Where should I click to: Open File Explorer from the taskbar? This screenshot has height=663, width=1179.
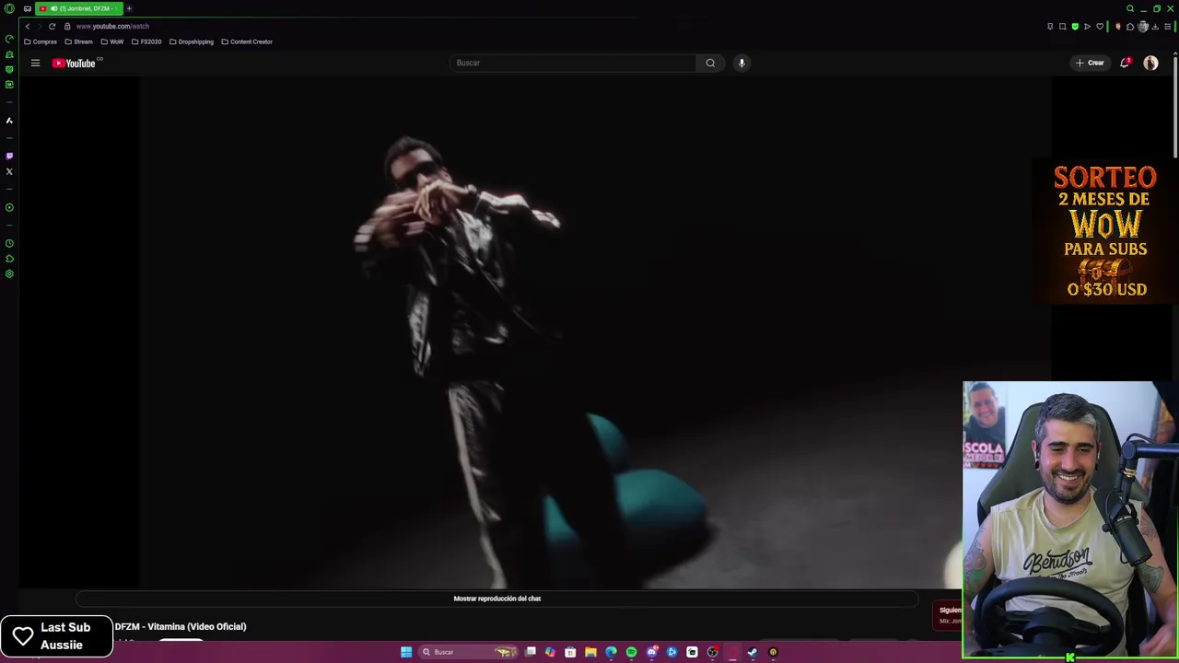pos(590,652)
